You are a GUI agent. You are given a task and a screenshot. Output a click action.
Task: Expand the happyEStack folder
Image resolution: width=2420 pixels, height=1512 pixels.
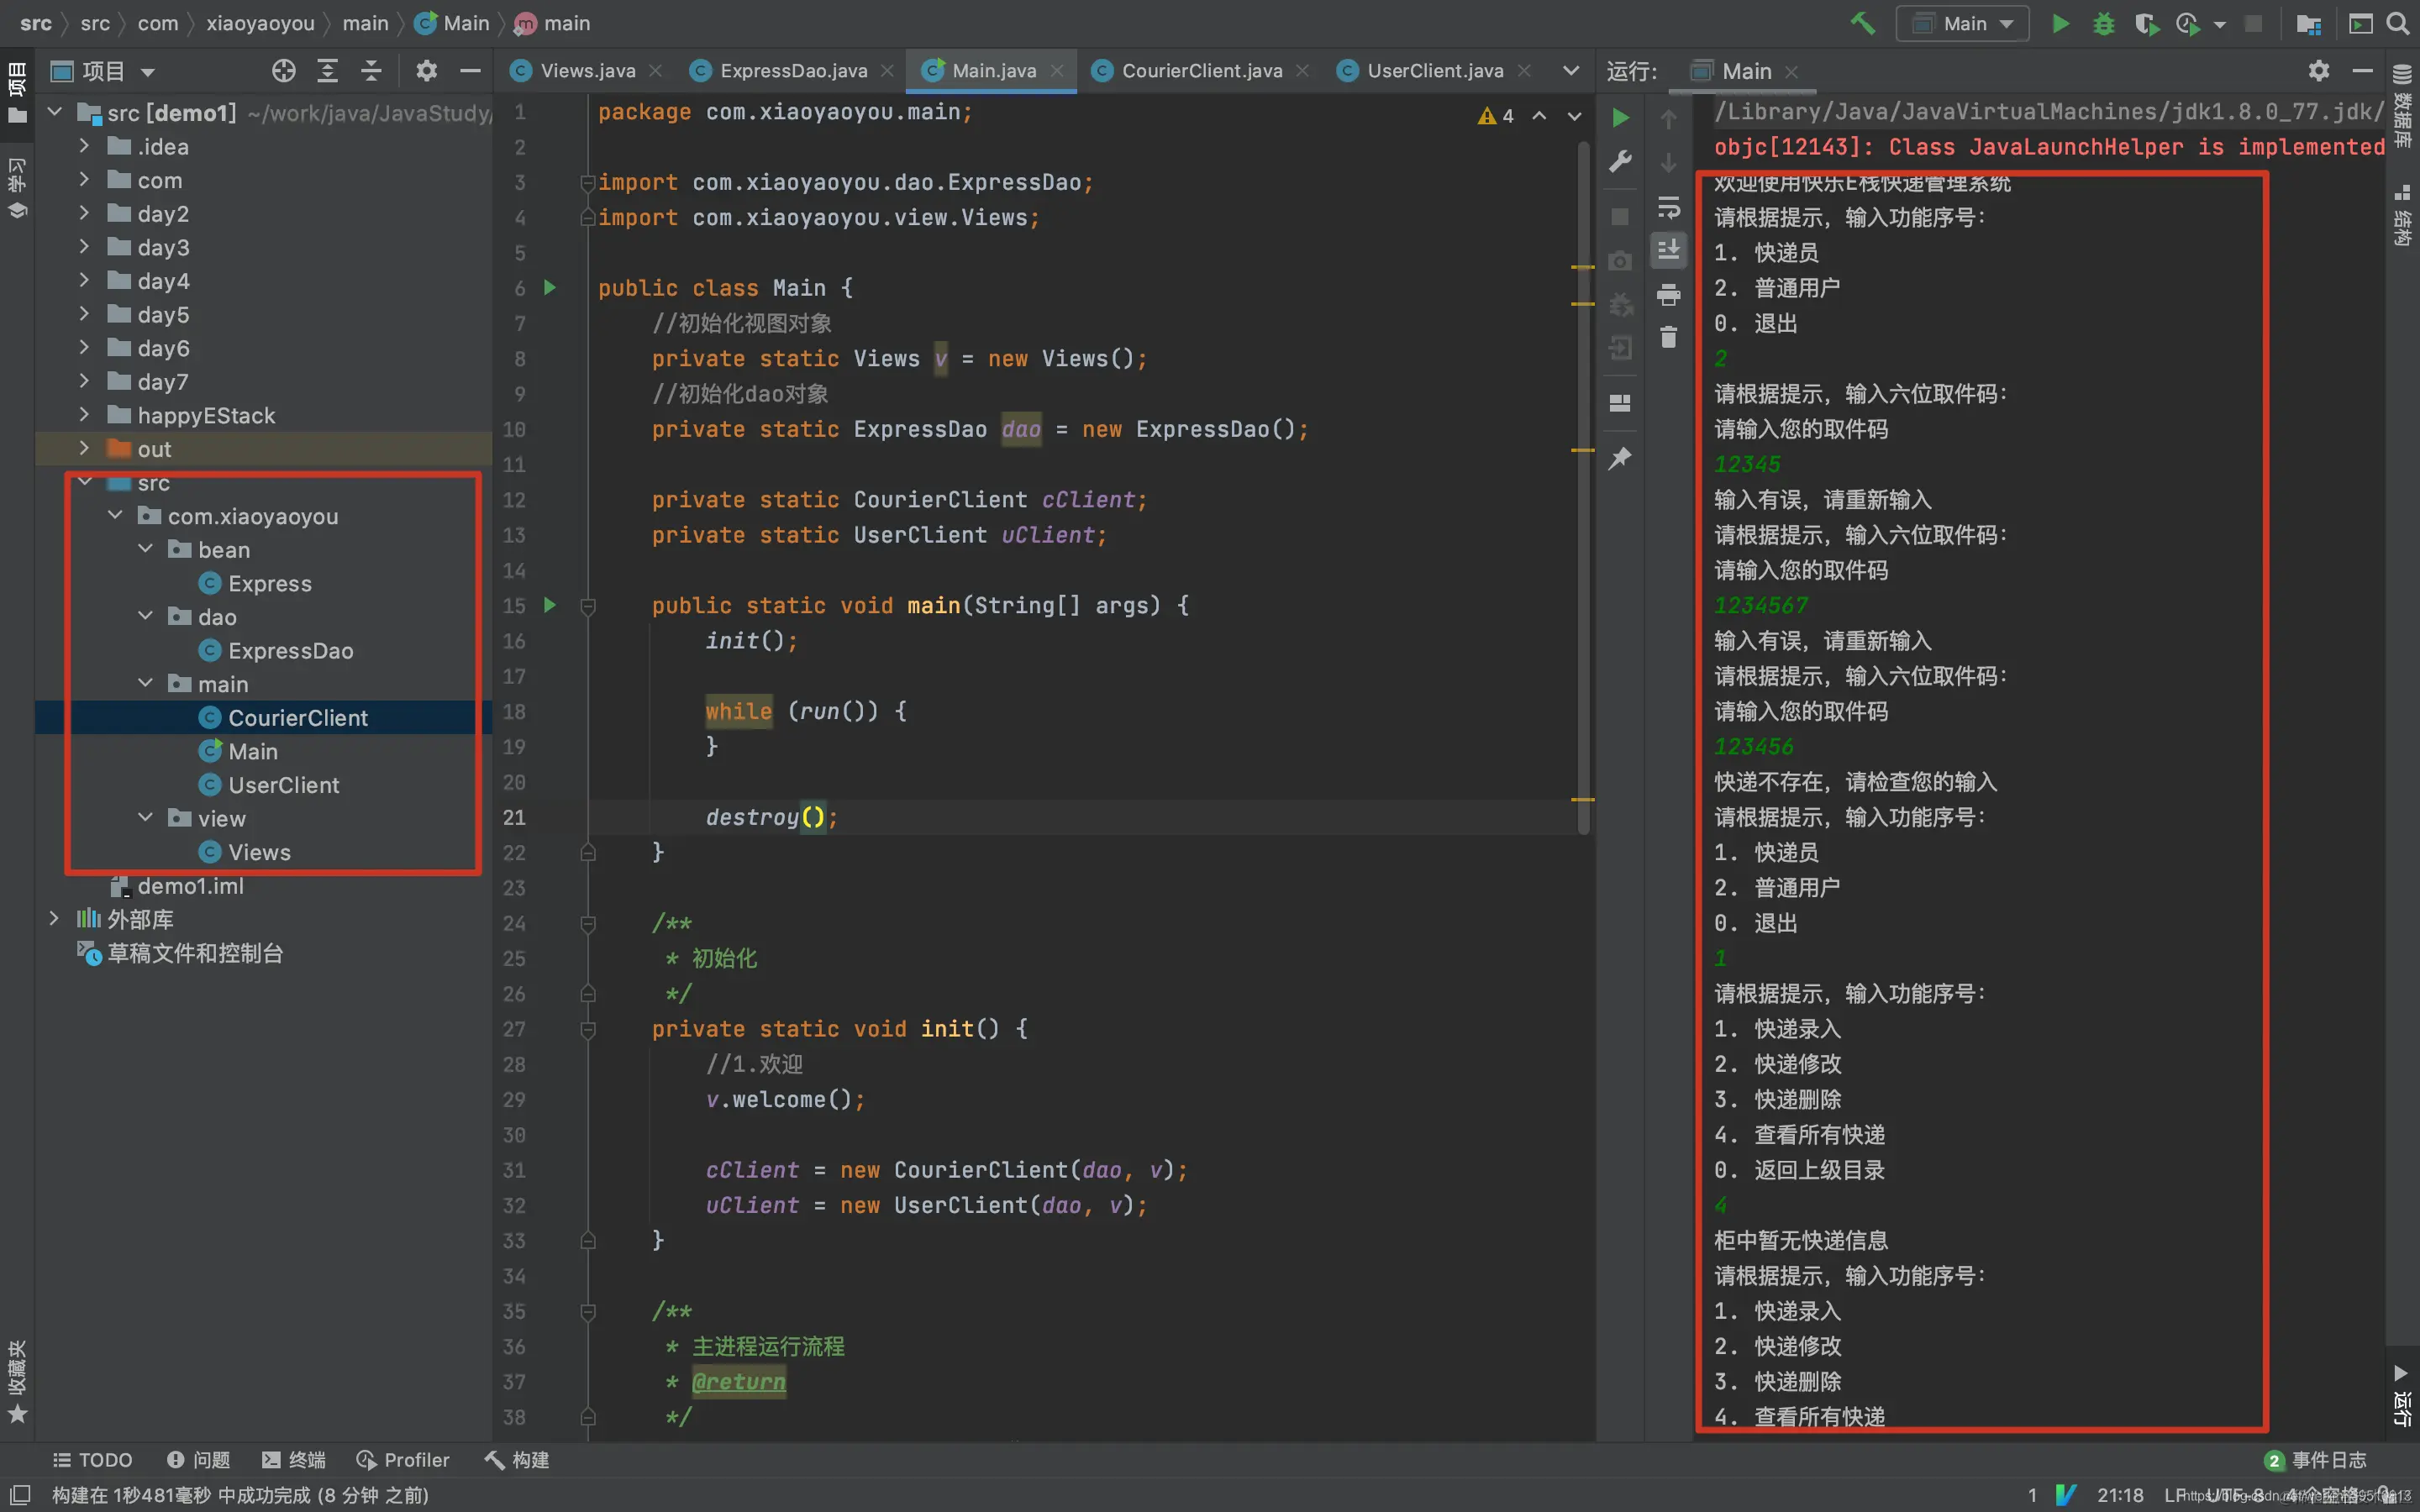click(x=84, y=415)
